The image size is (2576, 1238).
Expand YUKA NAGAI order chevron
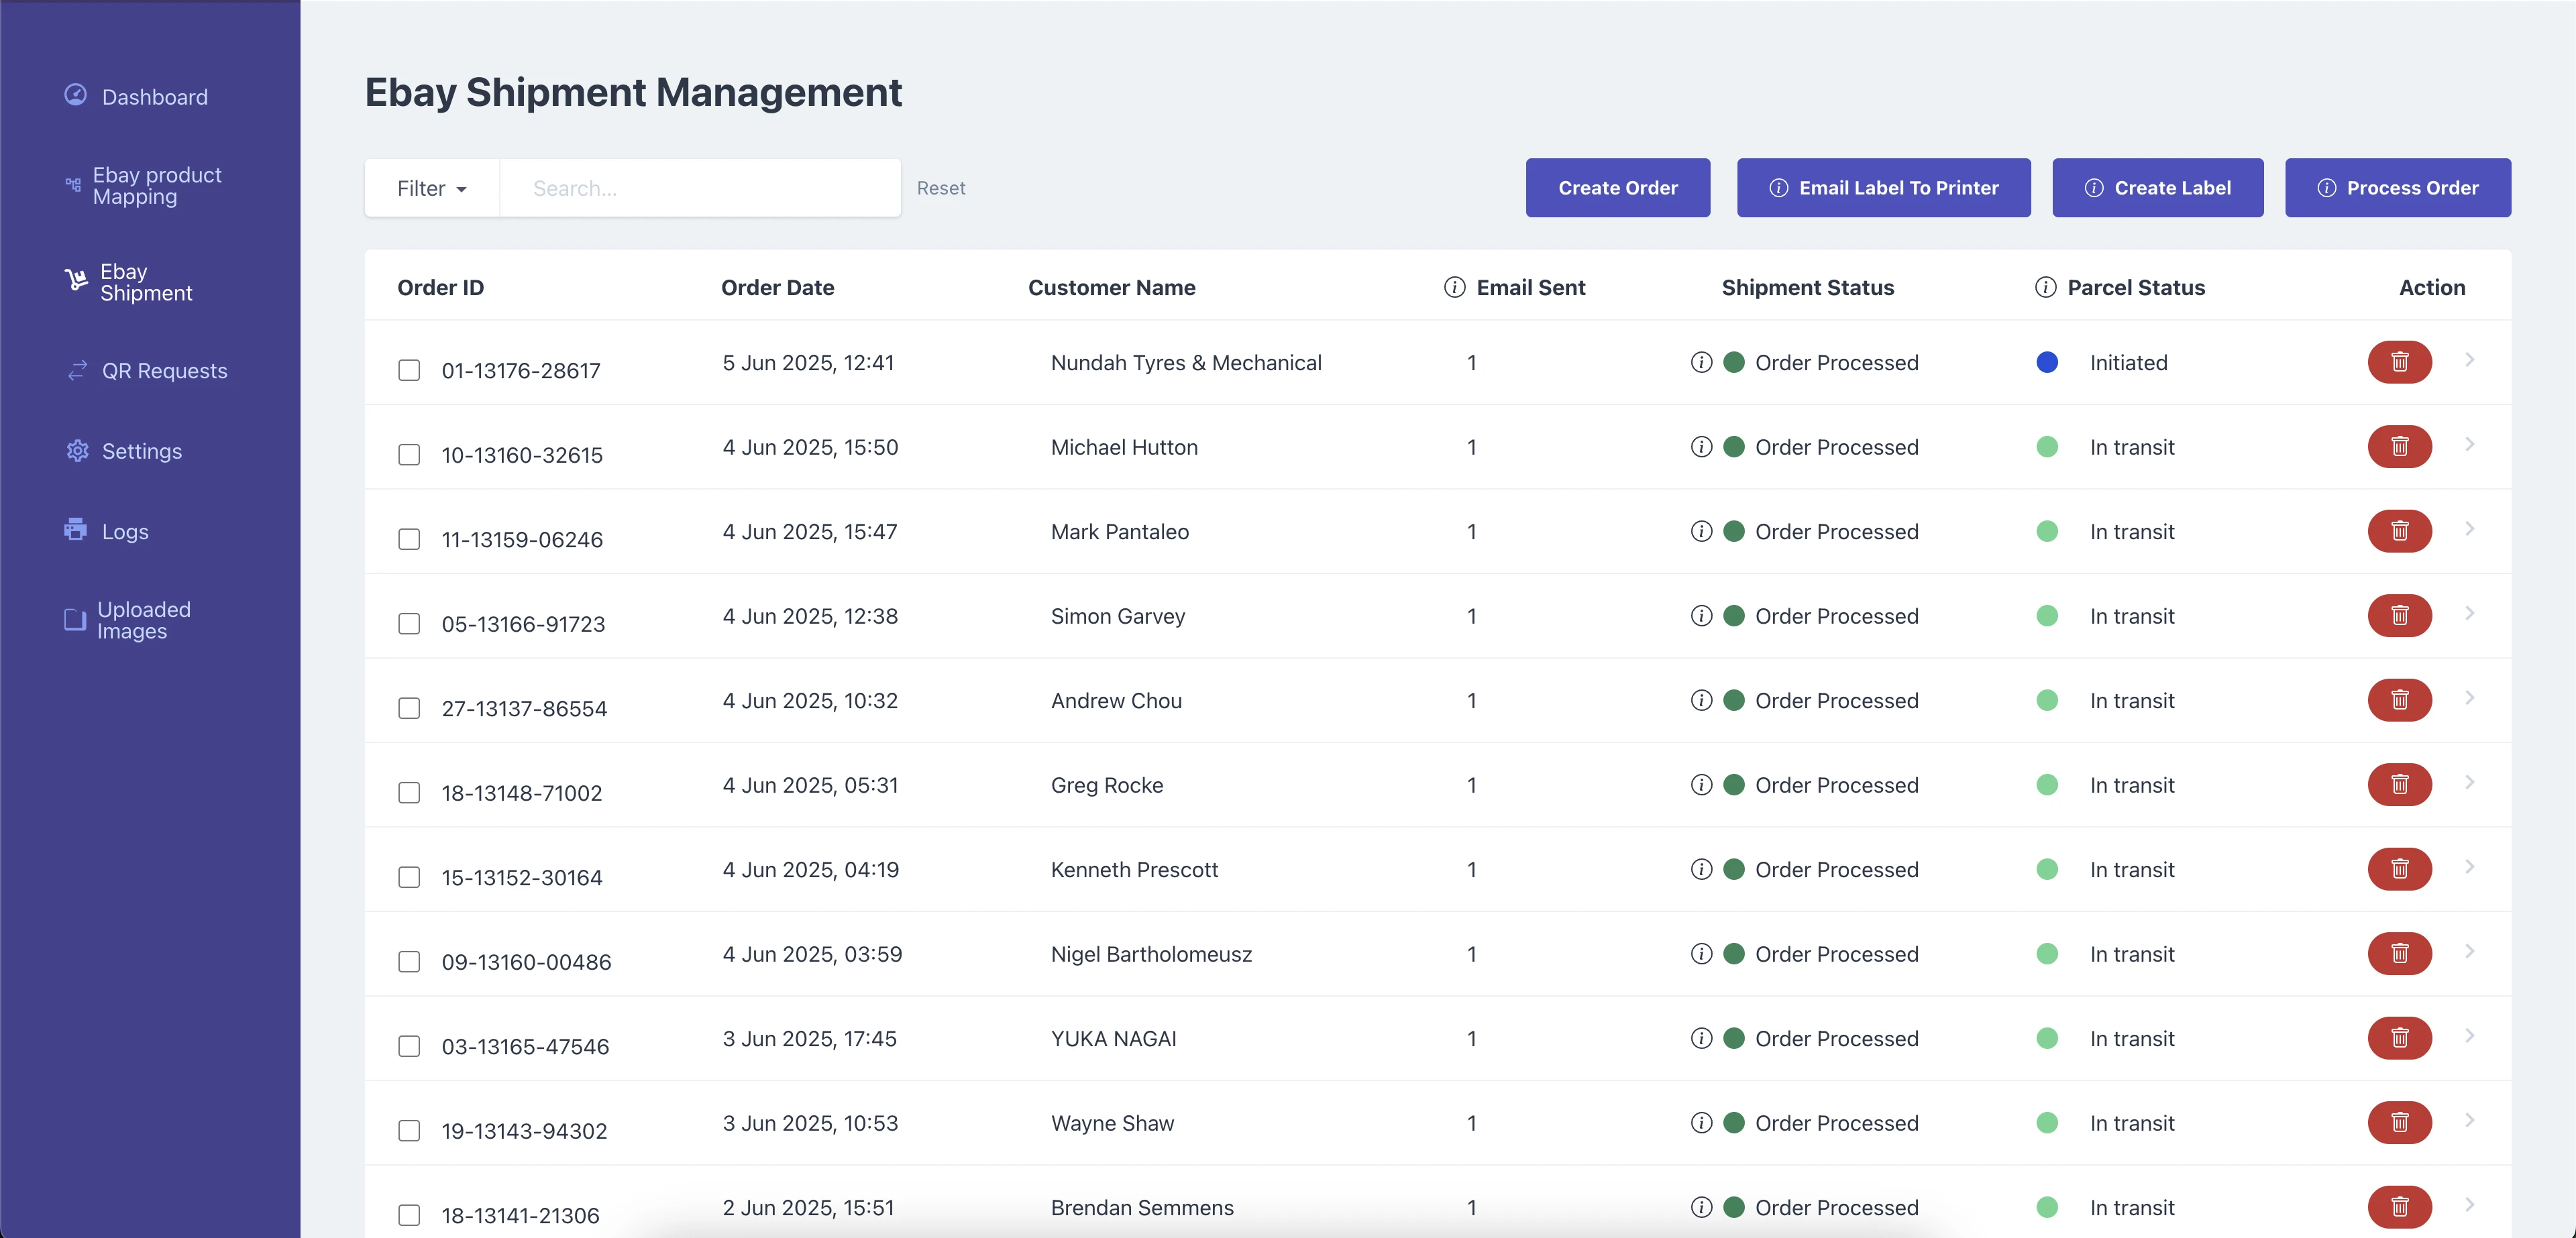[2469, 1035]
